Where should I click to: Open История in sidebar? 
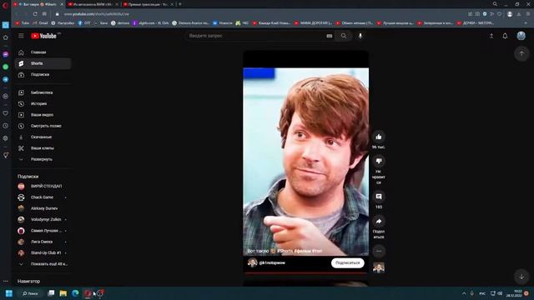(x=43, y=103)
